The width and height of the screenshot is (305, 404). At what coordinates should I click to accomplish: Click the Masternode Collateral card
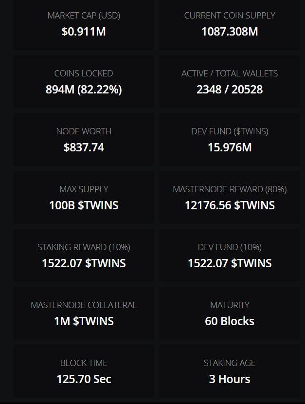point(84,313)
